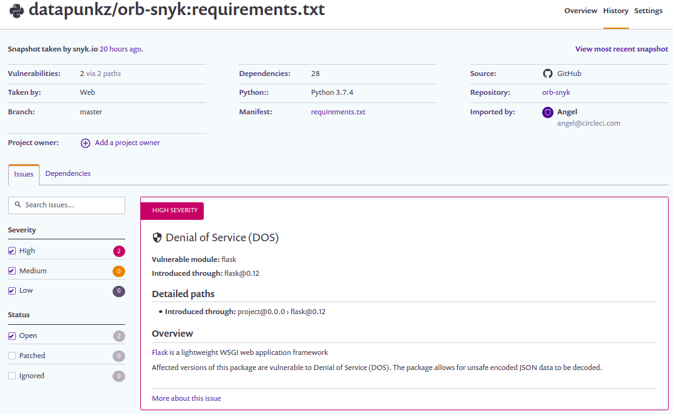Image resolution: width=673 pixels, height=414 pixels.
Task: Uncheck the Open status filter
Action: 12,335
